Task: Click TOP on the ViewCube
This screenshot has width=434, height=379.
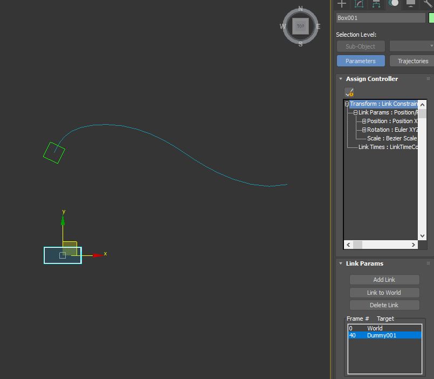Action: [x=300, y=25]
